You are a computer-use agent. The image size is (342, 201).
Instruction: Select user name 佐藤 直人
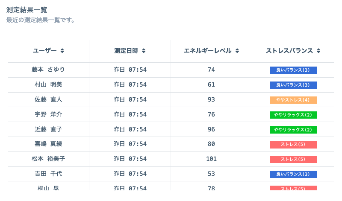pos(48,99)
